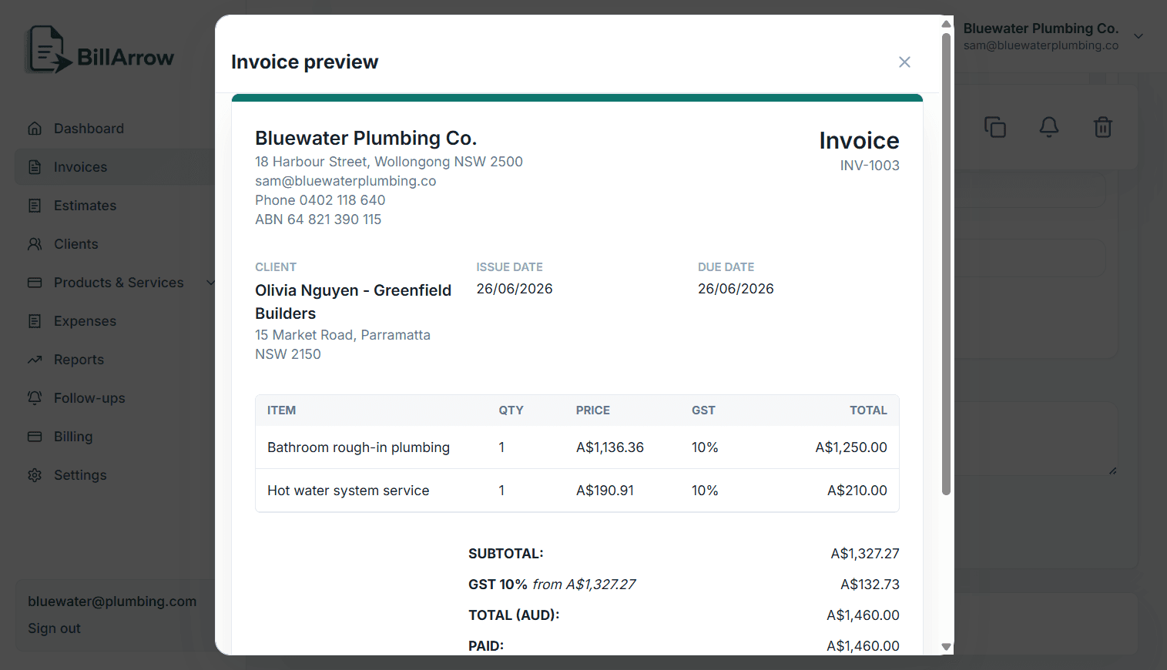The image size is (1167, 670).
Task: Click sam@bluewaterplumbing.co in the invoice header
Action: 346,181
